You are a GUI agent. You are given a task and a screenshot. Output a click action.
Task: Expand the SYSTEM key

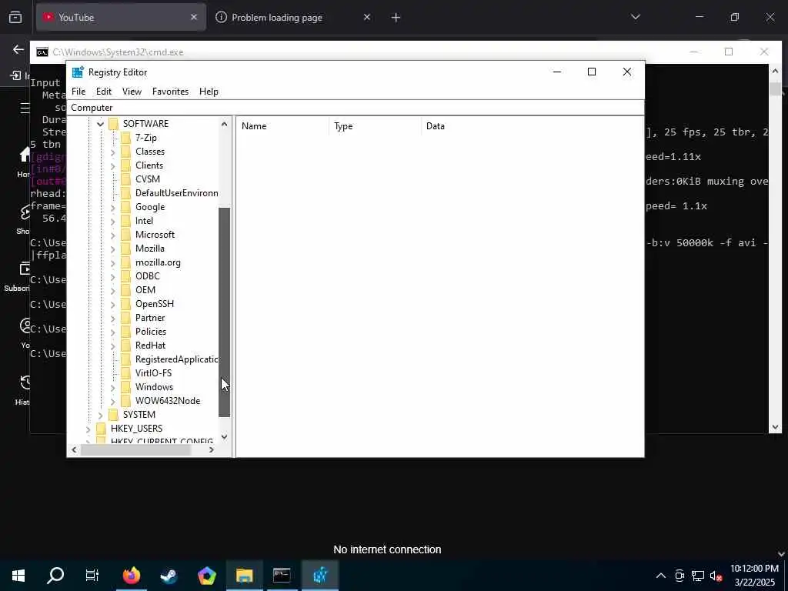click(100, 415)
